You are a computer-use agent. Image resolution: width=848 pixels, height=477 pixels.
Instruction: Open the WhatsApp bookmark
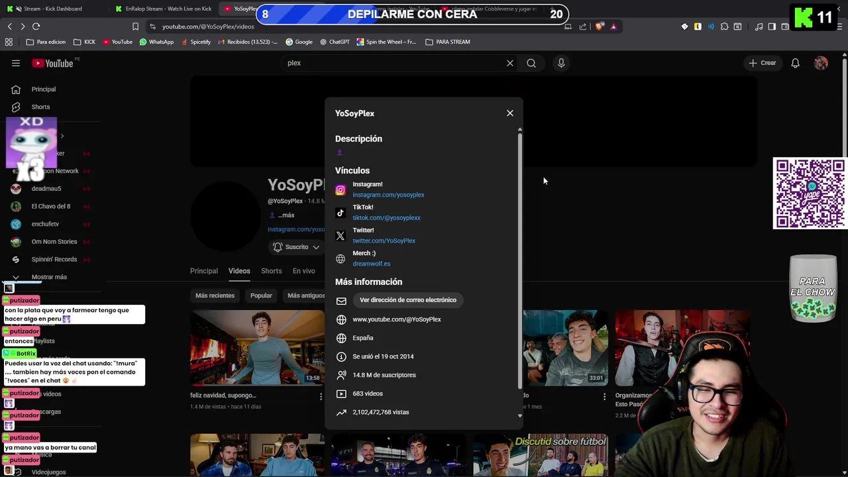pos(156,42)
